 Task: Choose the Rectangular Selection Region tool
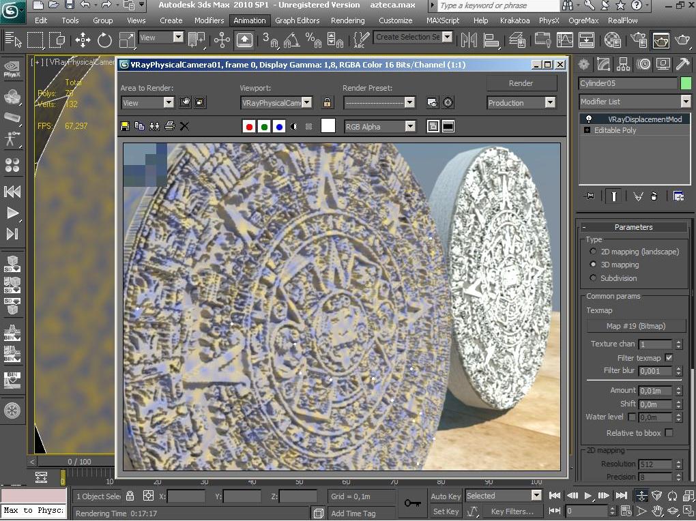click(x=35, y=40)
